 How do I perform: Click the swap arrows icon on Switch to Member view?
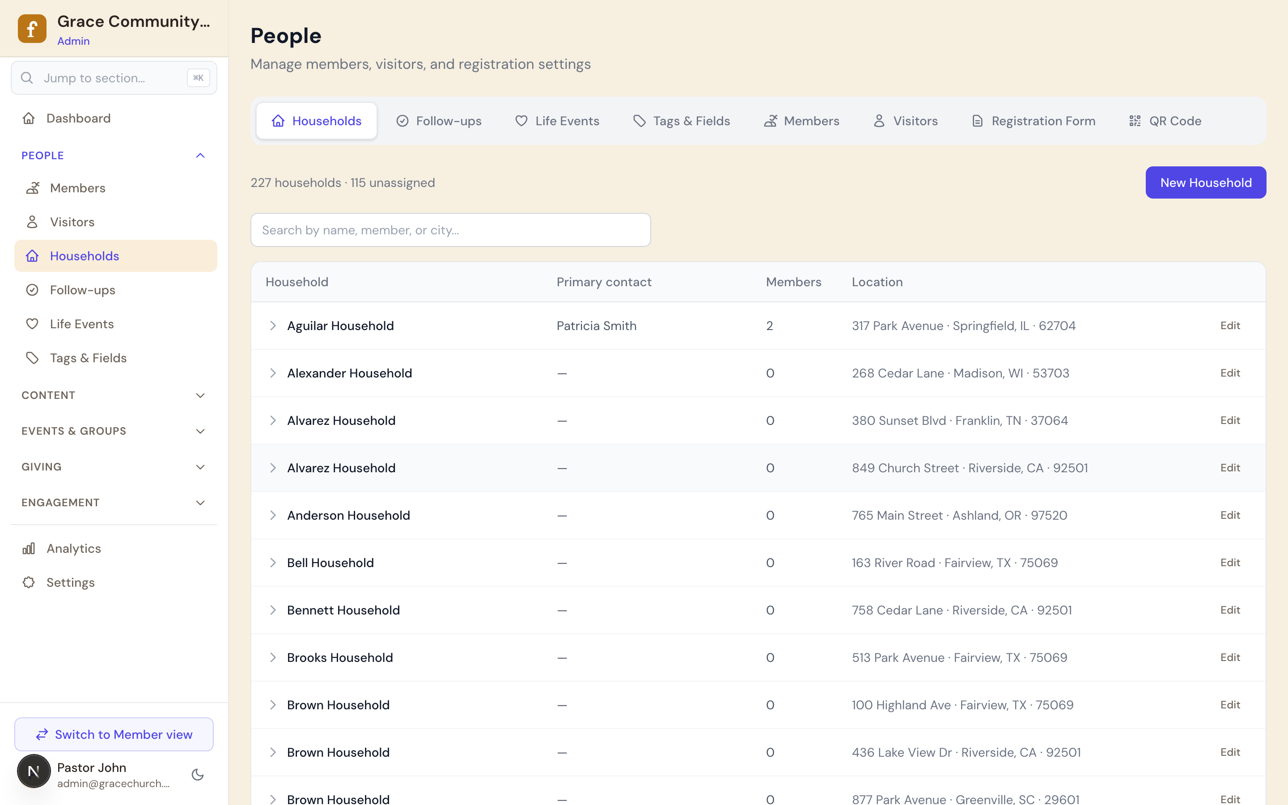[x=42, y=735]
